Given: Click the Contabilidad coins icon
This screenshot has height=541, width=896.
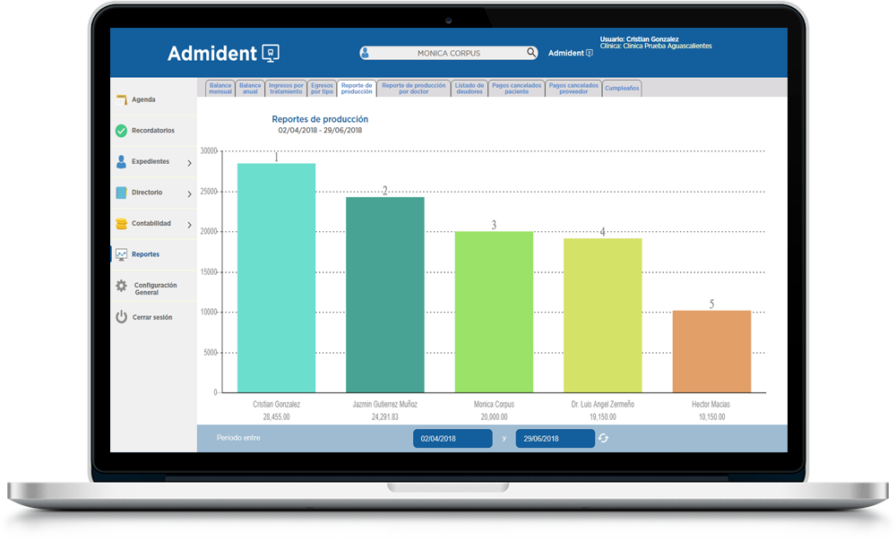Looking at the screenshot, I should tap(121, 224).
